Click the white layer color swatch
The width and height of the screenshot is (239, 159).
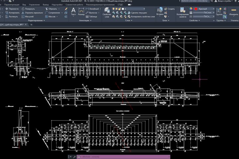pyautogui.click(x=123, y=9)
